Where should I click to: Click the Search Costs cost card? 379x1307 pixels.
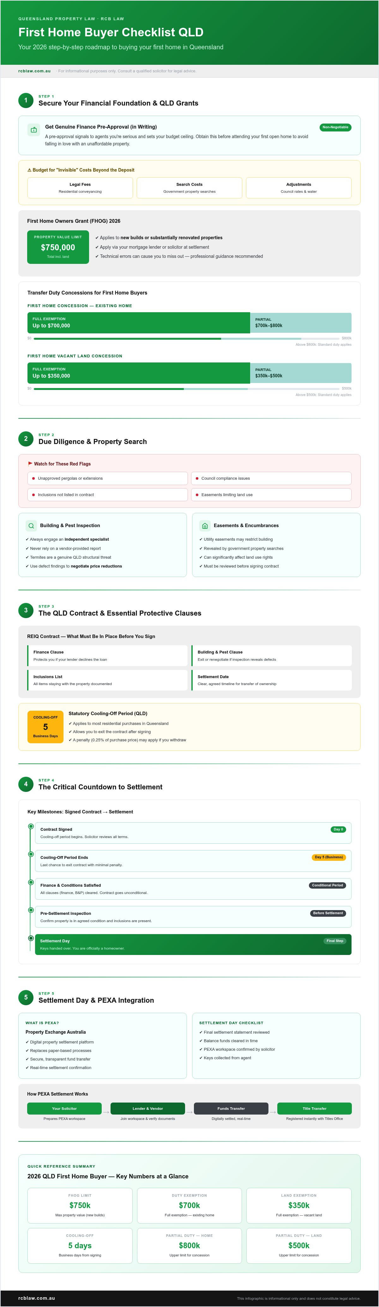pyautogui.click(x=189, y=188)
